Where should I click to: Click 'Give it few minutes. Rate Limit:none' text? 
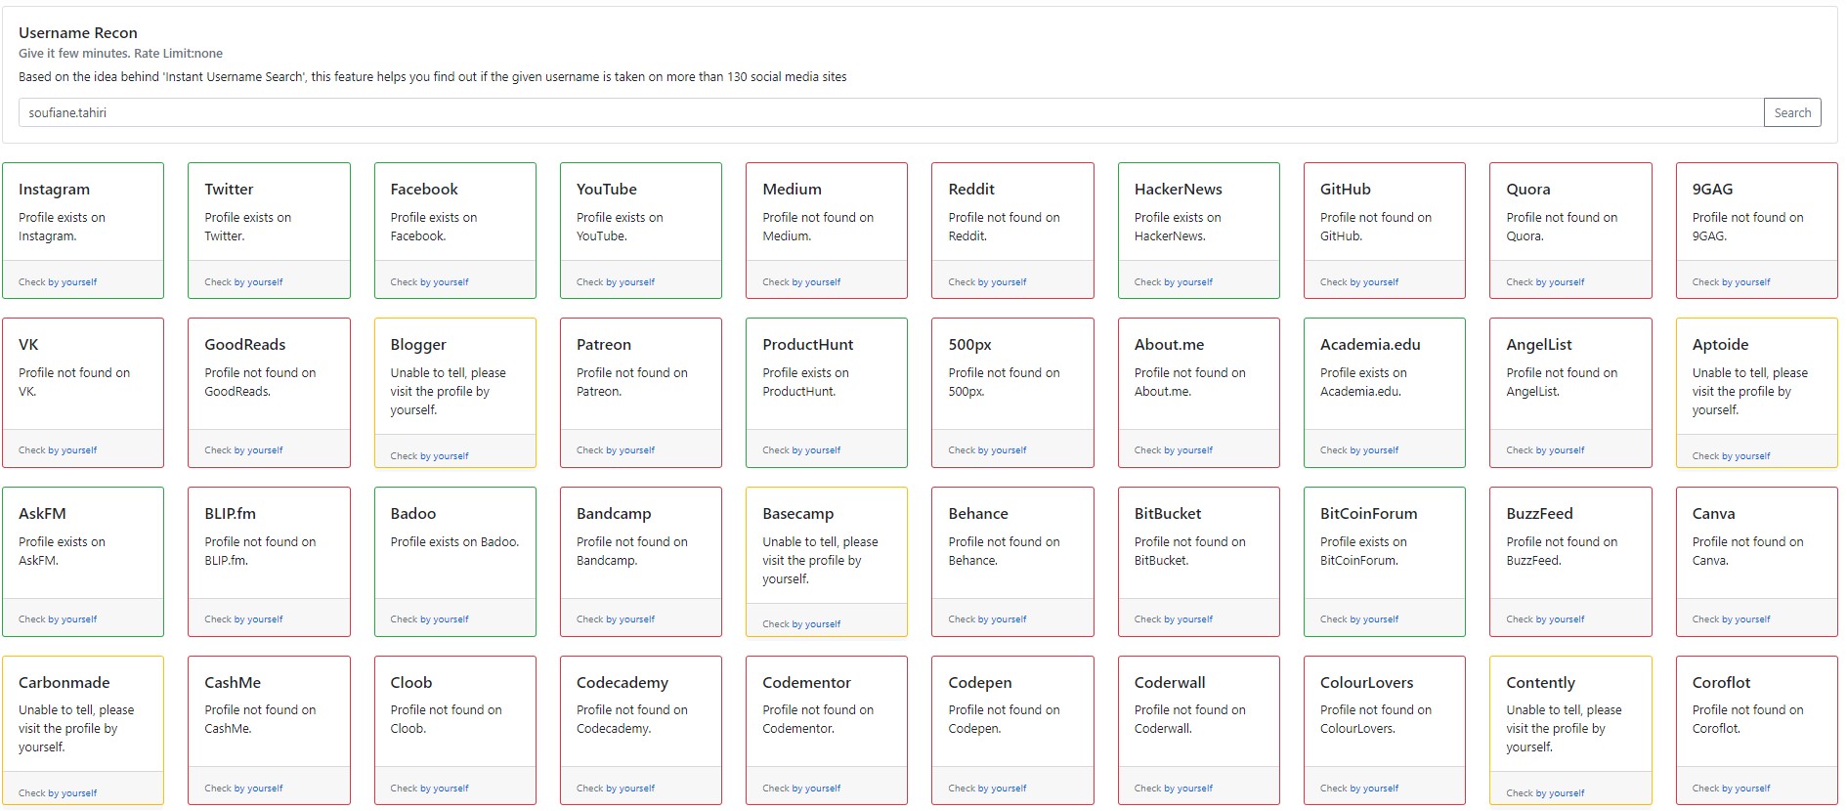click(120, 54)
